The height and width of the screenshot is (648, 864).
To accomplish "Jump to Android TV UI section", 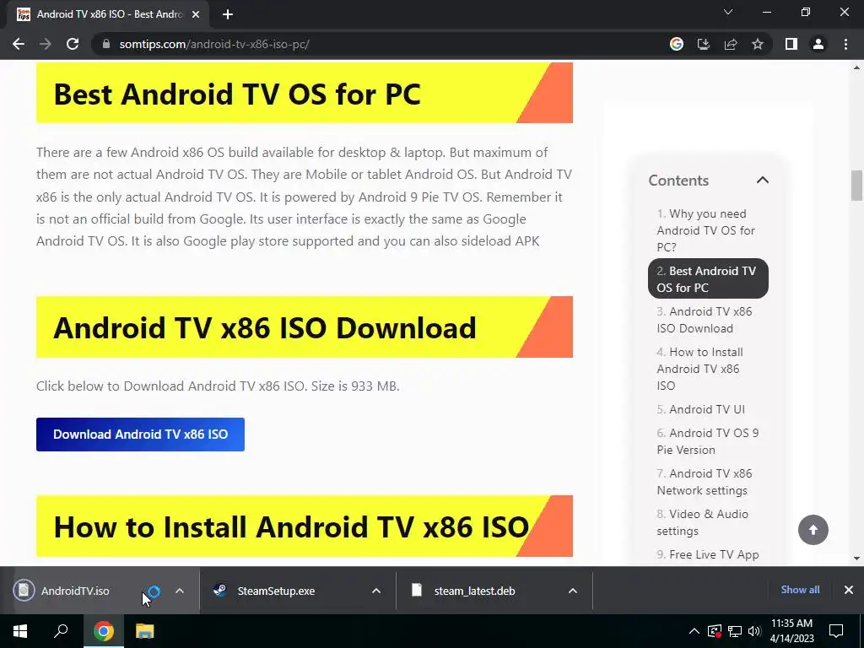I will (x=701, y=409).
